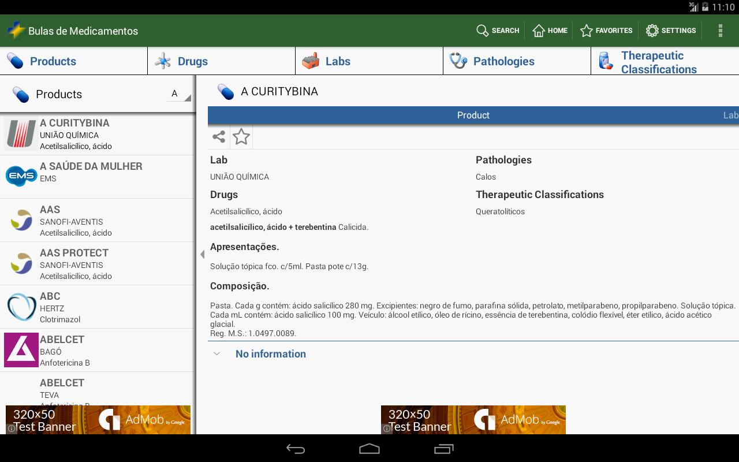This screenshot has width=739, height=462.
Task: Switch to the Products tab
Action: point(74,61)
